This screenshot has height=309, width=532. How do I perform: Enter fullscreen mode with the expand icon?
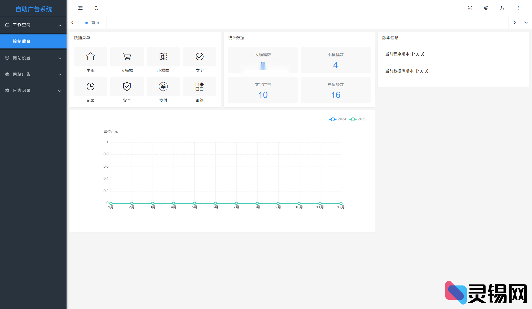[x=470, y=8]
